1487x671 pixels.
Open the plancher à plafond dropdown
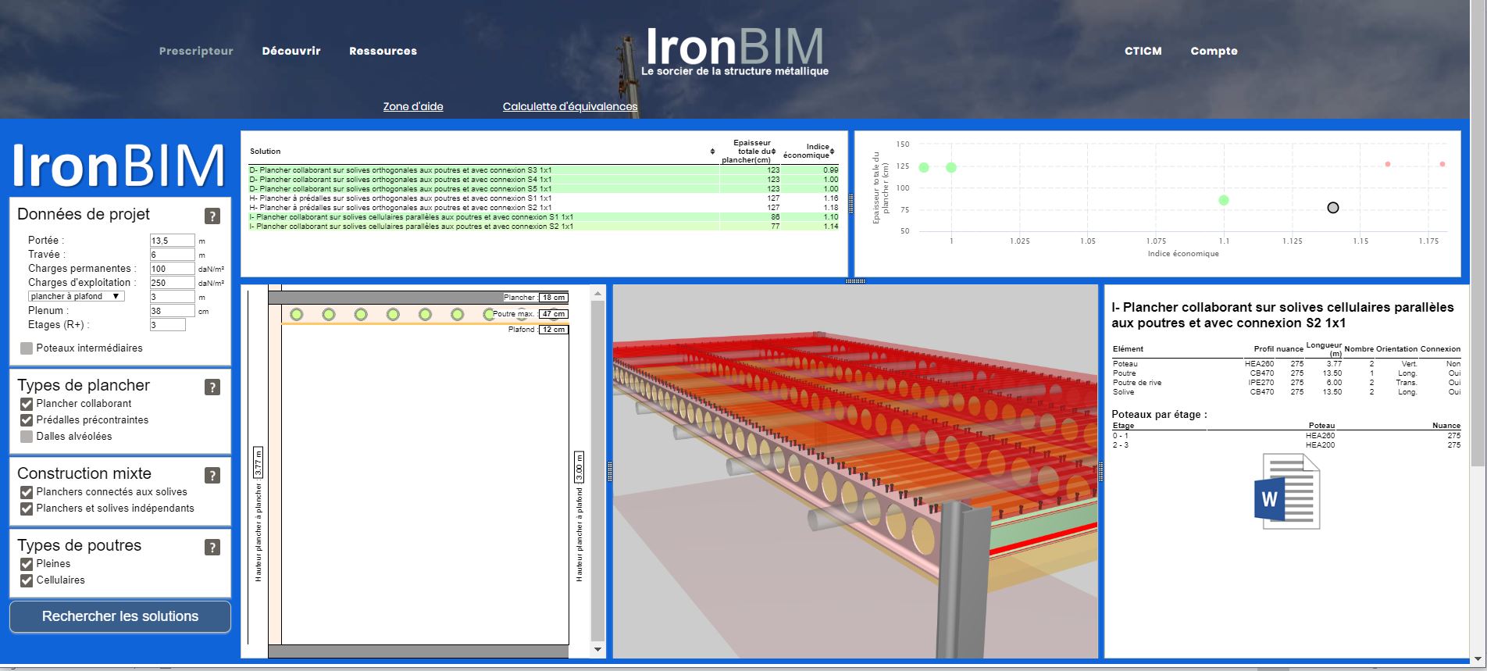[x=77, y=296]
